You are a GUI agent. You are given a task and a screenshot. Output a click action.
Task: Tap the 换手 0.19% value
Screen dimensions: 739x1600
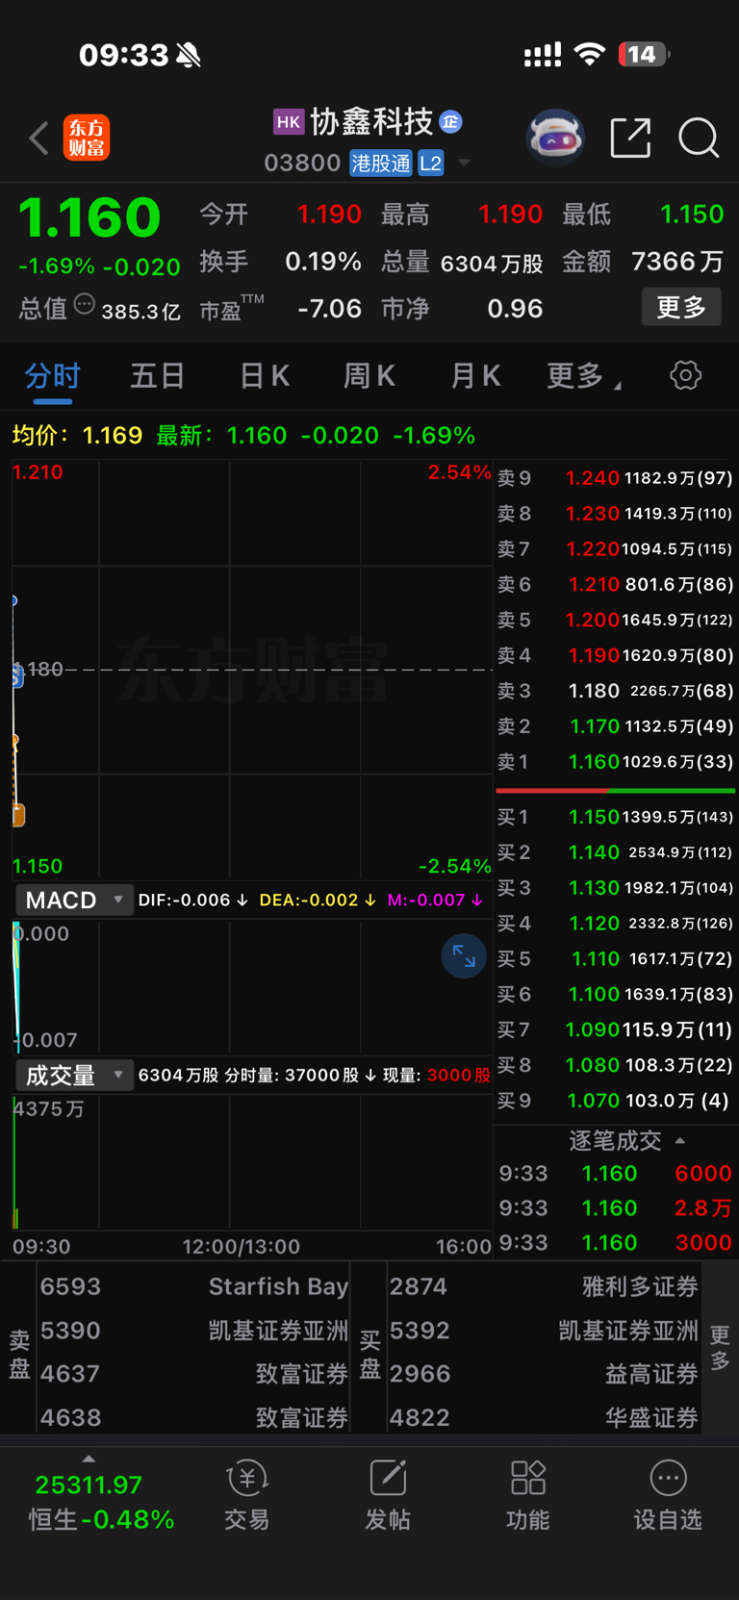coord(323,261)
